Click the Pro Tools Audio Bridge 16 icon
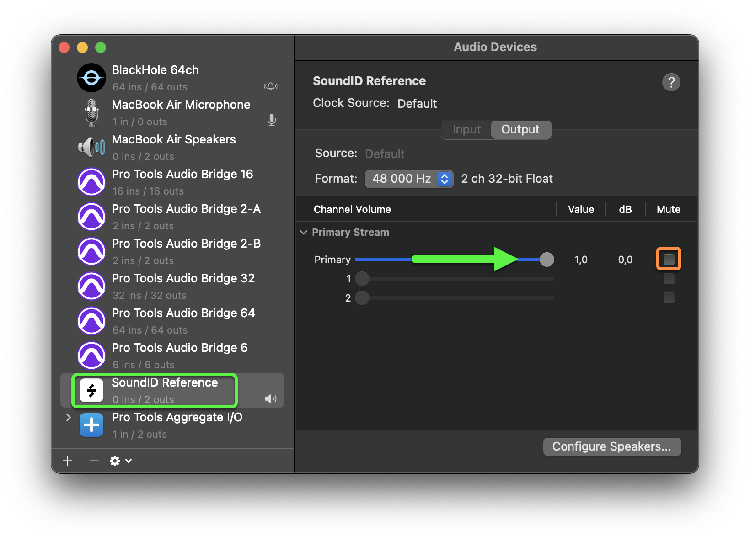This screenshot has height=541, width=750. (x=91, y=182)
